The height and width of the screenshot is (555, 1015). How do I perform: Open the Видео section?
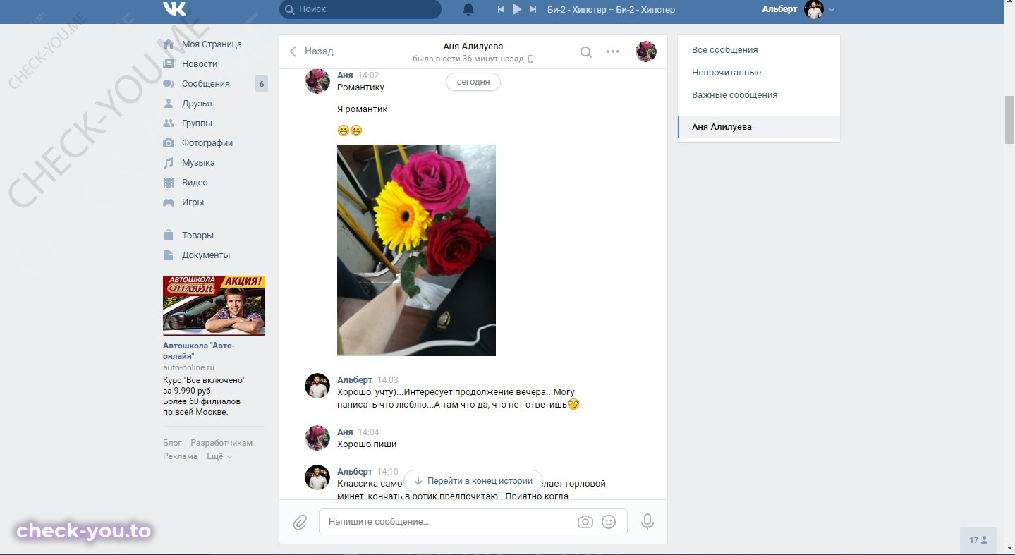(195, 182)
